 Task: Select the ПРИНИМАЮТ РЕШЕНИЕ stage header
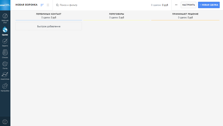point(185,14)
